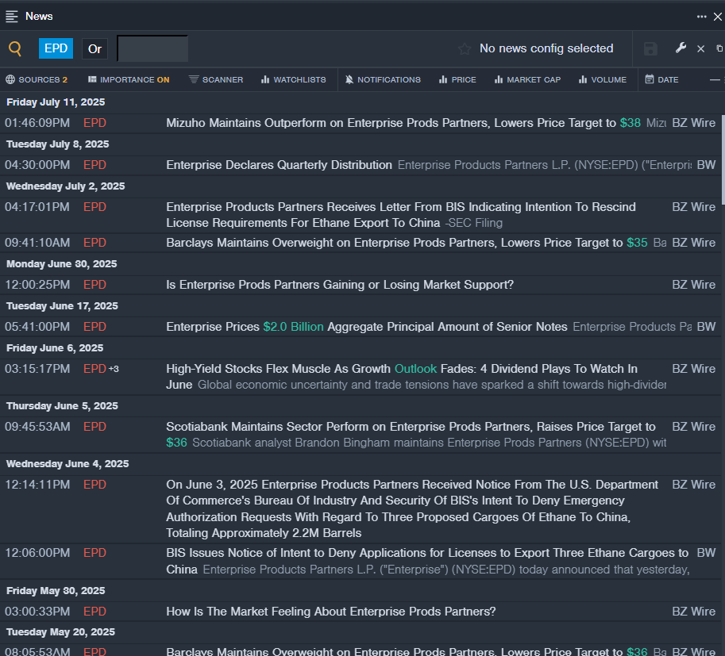Expand the +3 additional tickers badge
The width and height of the screenshot is (725, 656).
coord(114,369)
